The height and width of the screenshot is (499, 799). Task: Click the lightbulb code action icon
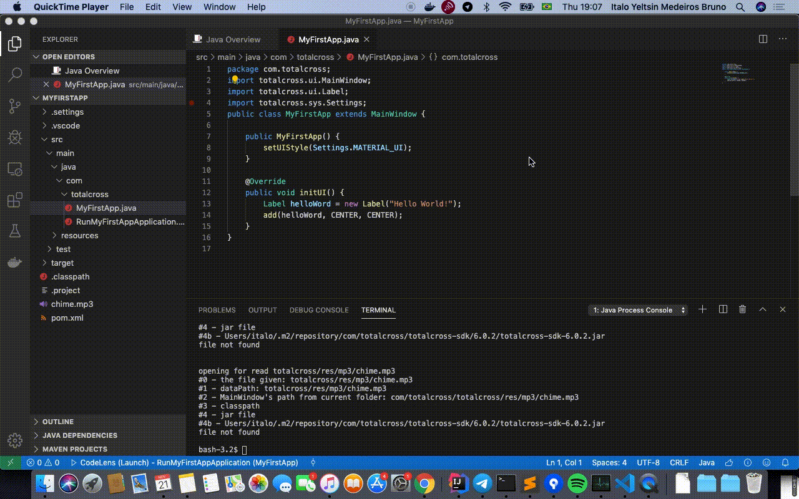click(235, 80)
